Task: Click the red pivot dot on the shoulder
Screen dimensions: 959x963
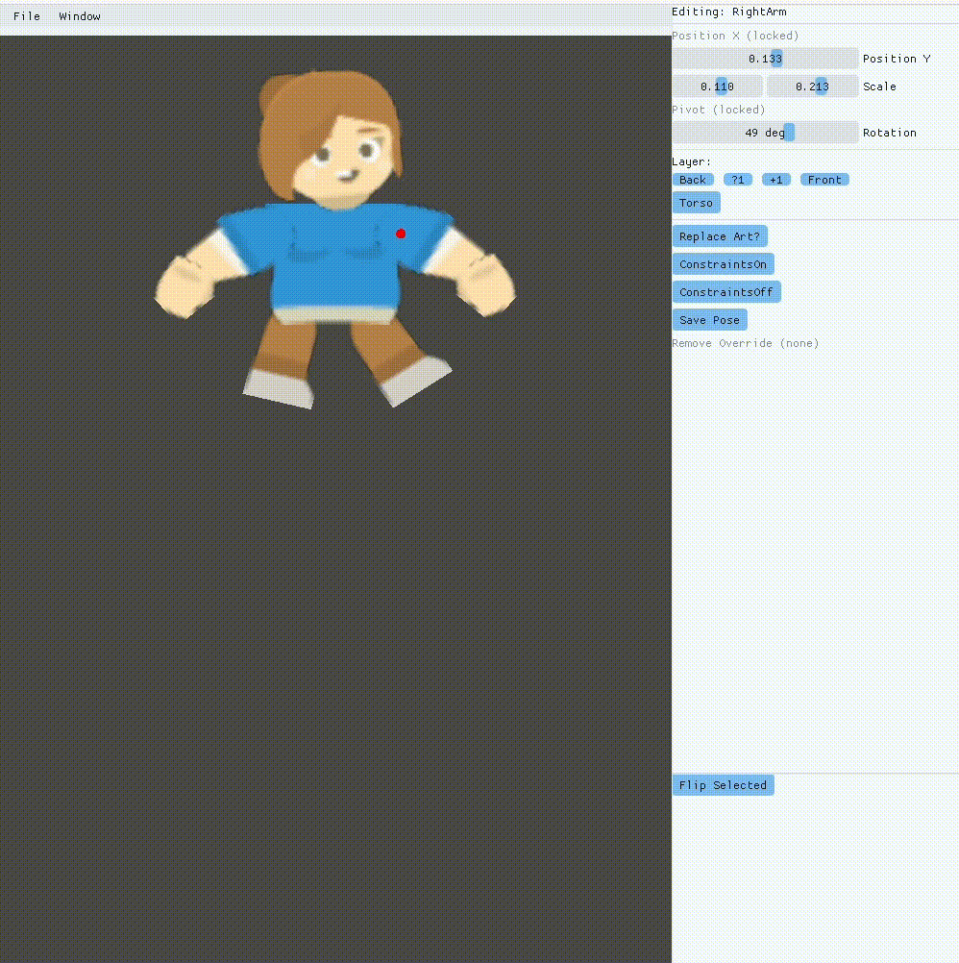Action: [401, 234]
